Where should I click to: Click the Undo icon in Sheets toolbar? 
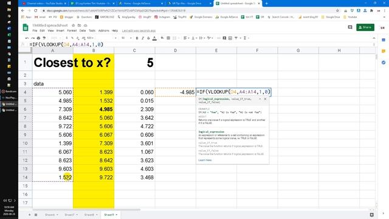tap(27, 38)
